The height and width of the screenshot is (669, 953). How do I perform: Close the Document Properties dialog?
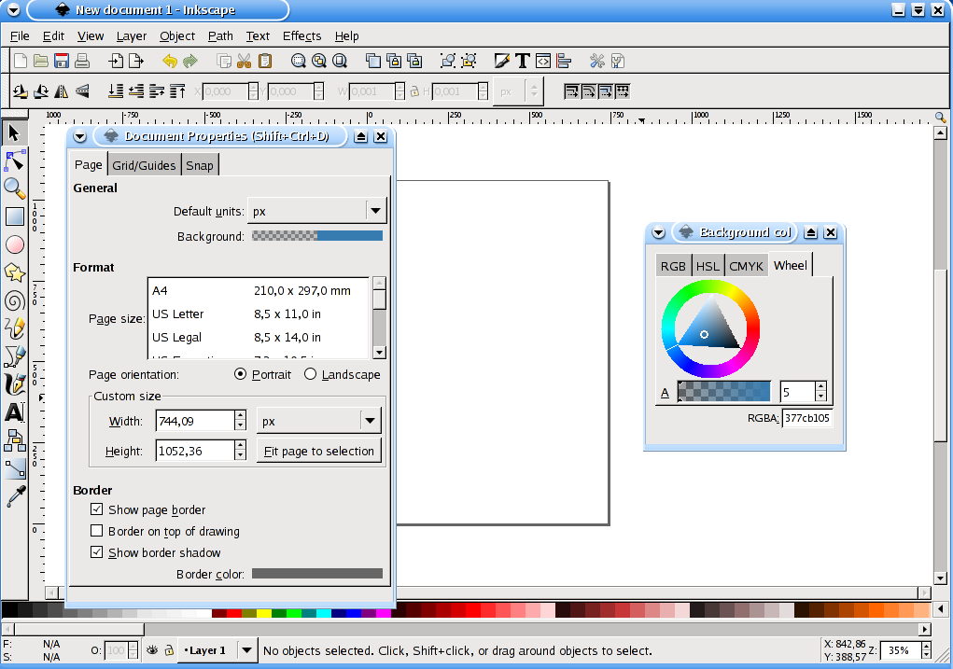tap(381, 136)
